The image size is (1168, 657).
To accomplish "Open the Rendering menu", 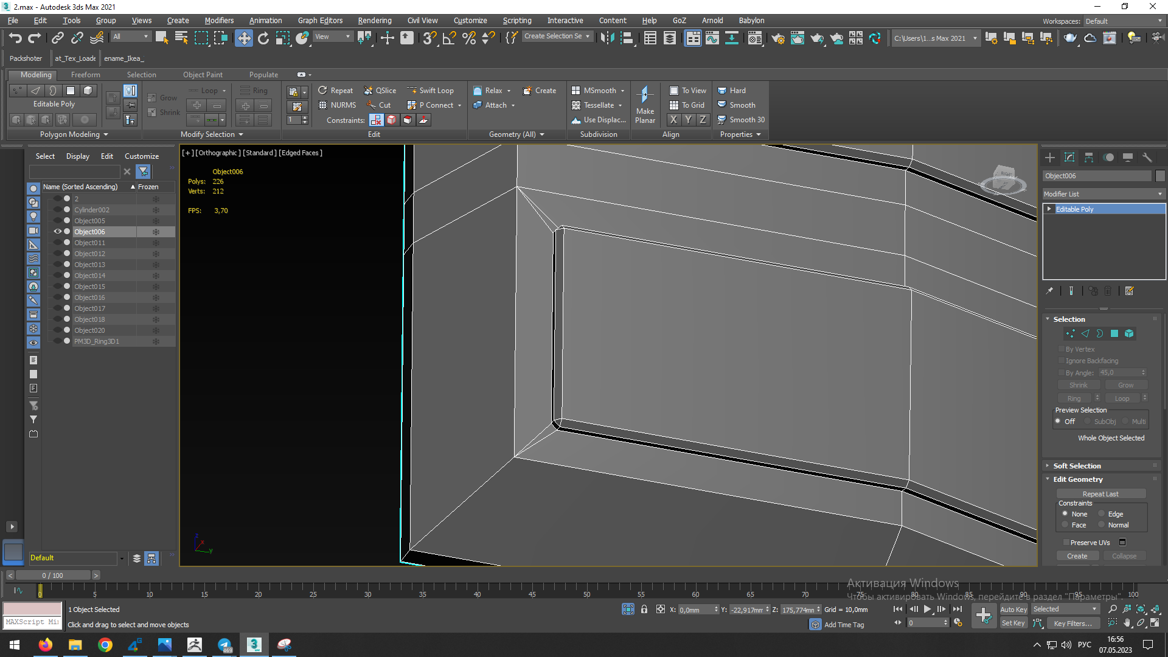I will (x=374, y=20).
